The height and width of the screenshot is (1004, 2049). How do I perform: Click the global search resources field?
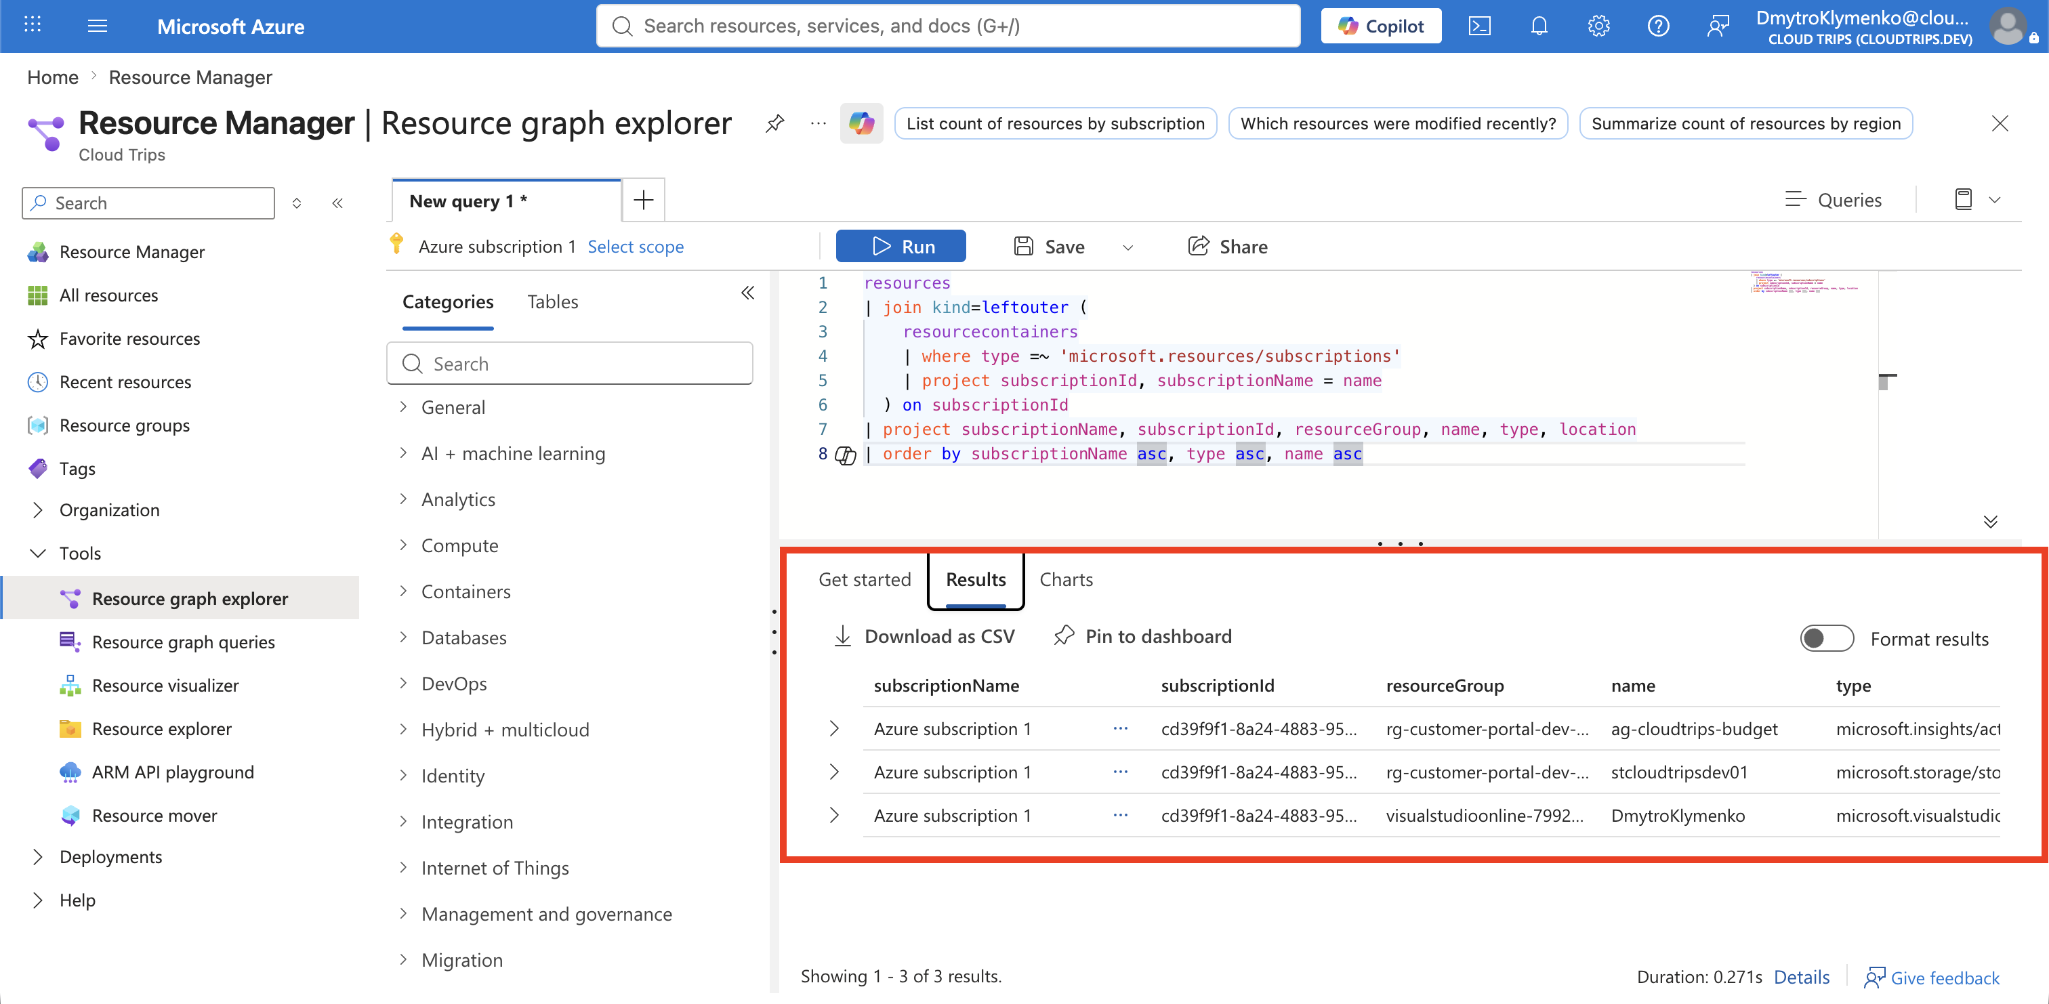click(x=948, y=26)
